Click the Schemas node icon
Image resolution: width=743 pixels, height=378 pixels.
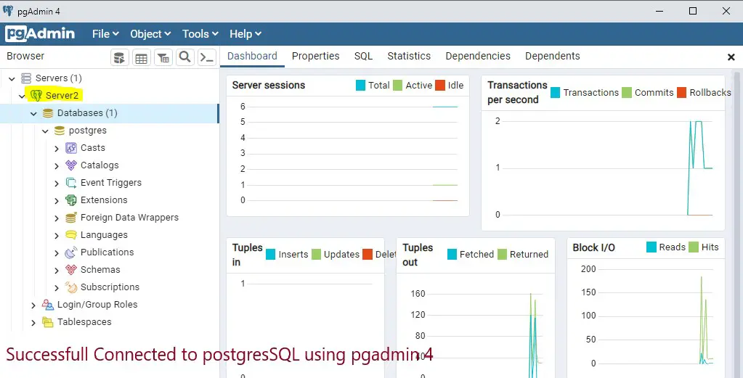71,270
